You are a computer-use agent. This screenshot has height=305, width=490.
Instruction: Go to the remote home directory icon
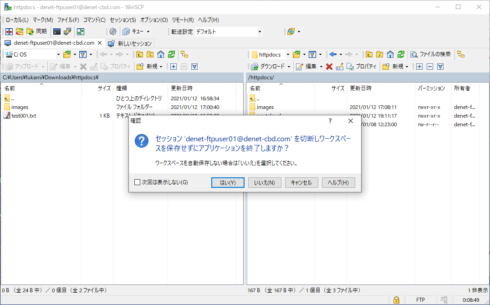click(390, 54)
